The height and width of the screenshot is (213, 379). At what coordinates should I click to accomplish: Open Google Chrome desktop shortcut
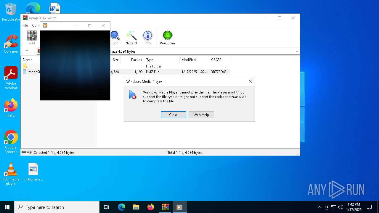point(11,142)
